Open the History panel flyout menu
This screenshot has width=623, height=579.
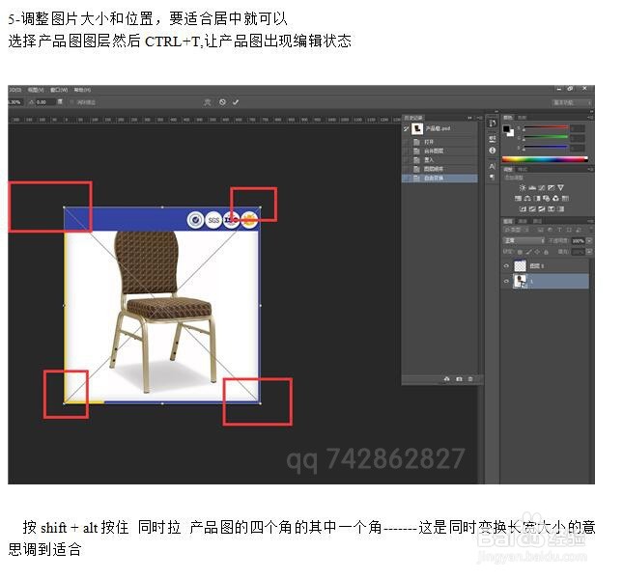[479, 118]
